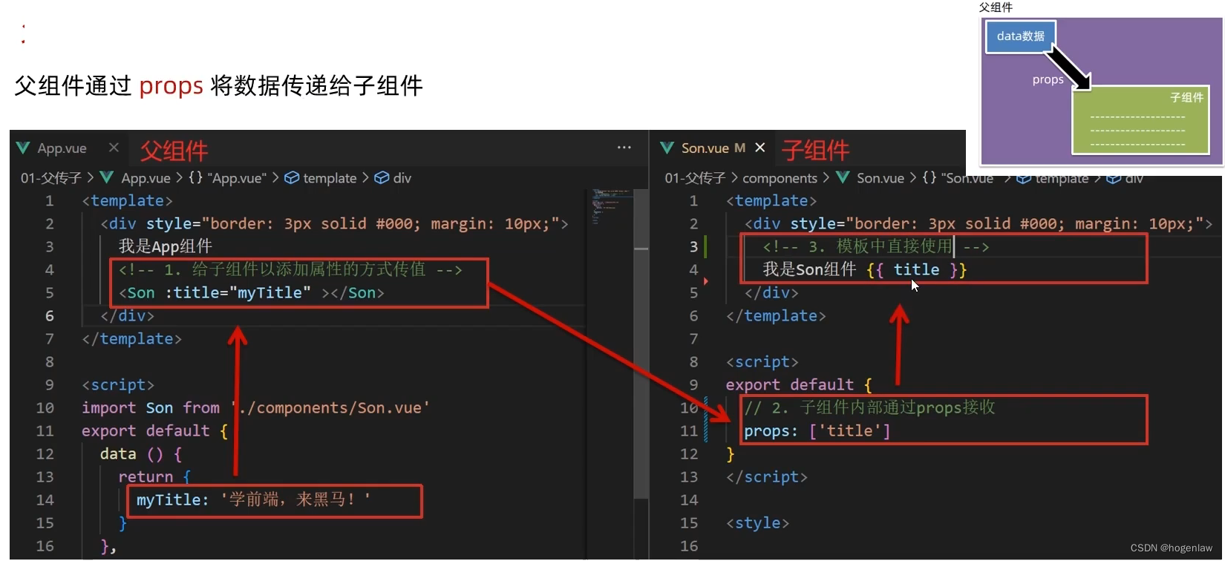Click the comment '3. 模板中直接使用' in Son.vue
Image resolution: width=1225 pixels, height=561 pixels.
point(876,246)
